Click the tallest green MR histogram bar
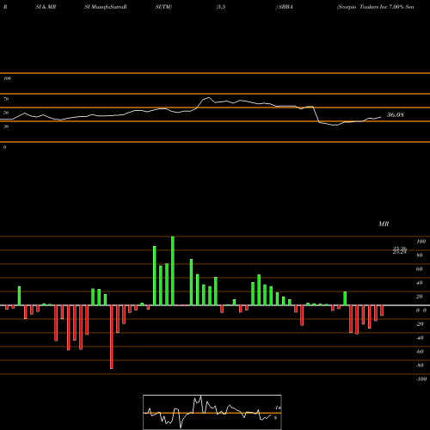 (173, 271)
